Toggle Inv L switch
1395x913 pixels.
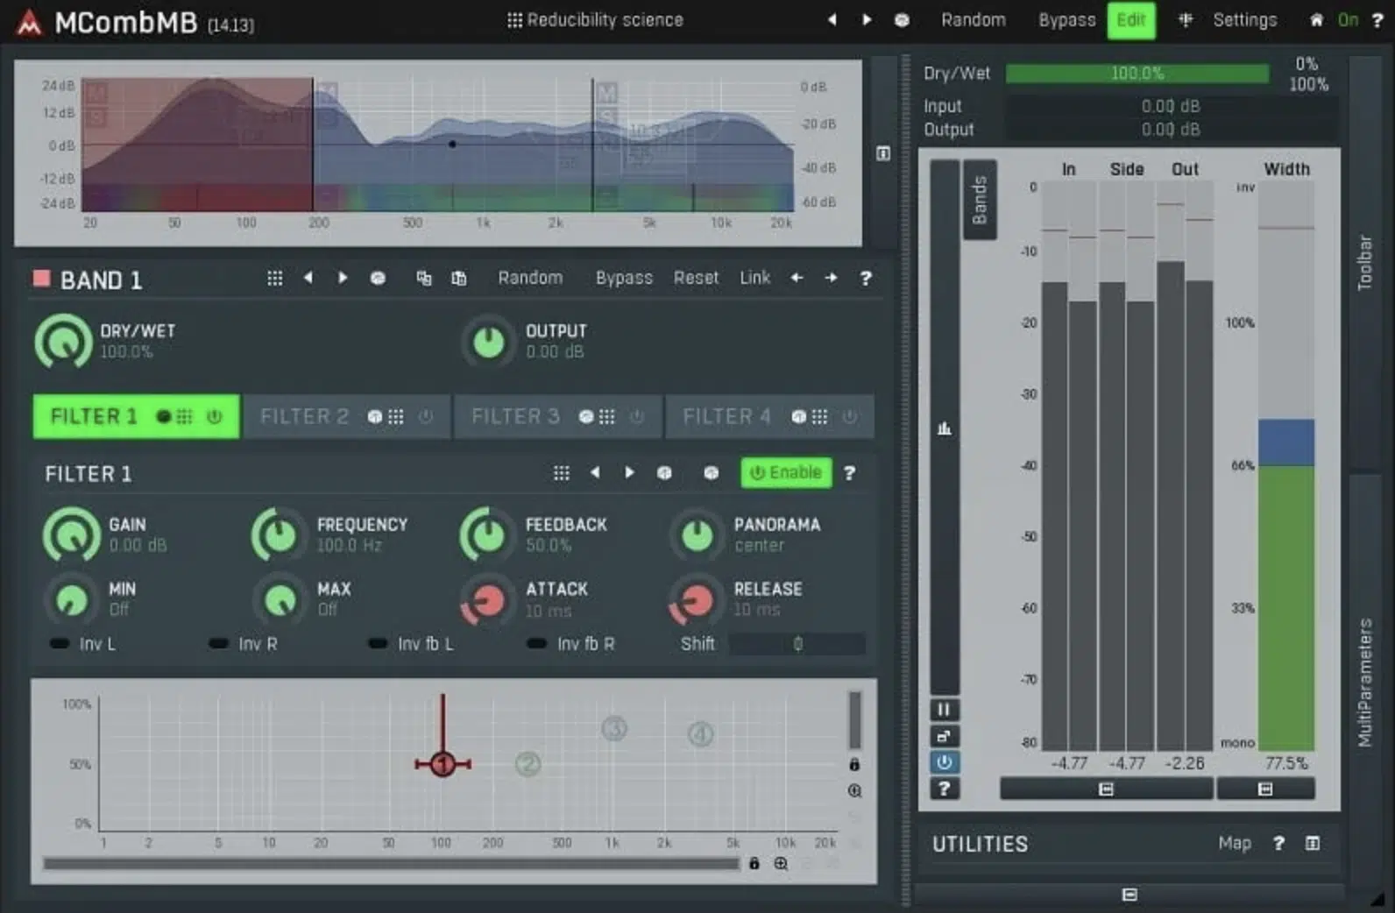coord(60,643)
